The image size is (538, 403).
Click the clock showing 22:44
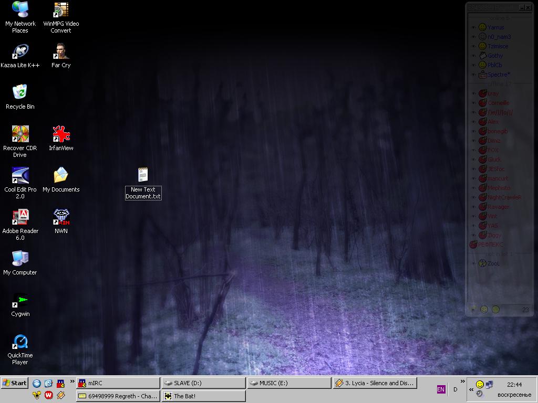point(514,385)
